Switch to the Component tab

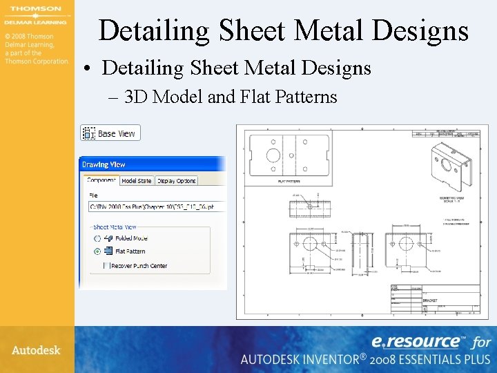(101, 180)
